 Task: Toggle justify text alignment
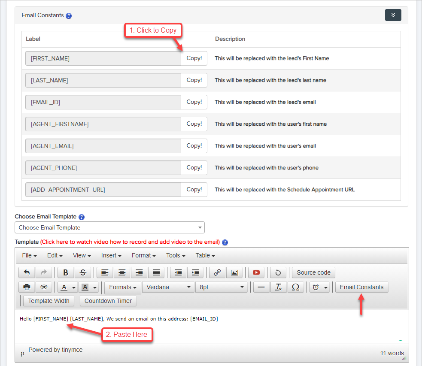click(157, 272)
